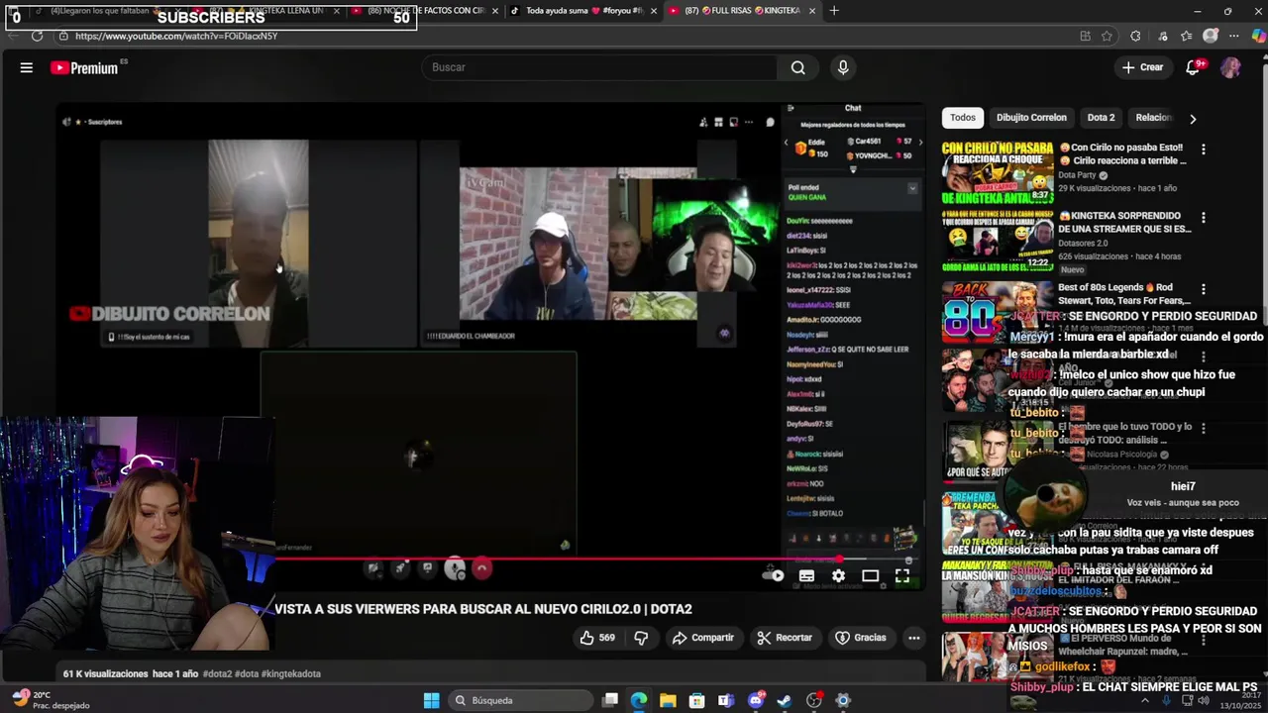The image size is (1268, 713).
Task: Open options for Con Cirilo video
Action: click(x=1204, y=150)
